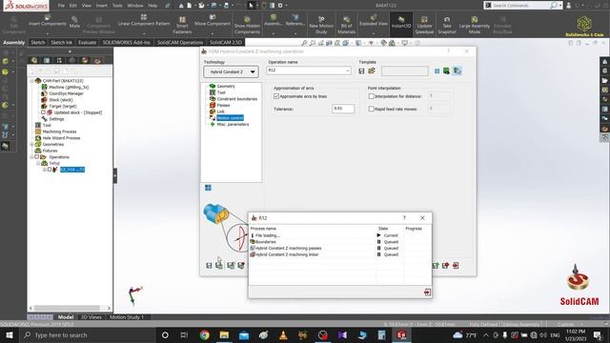Open New Motion Study

(321, 26)
